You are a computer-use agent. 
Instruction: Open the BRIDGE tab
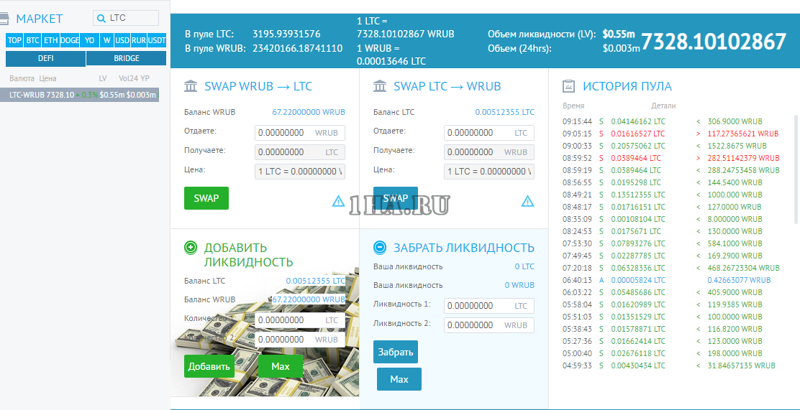coord(127,58)
